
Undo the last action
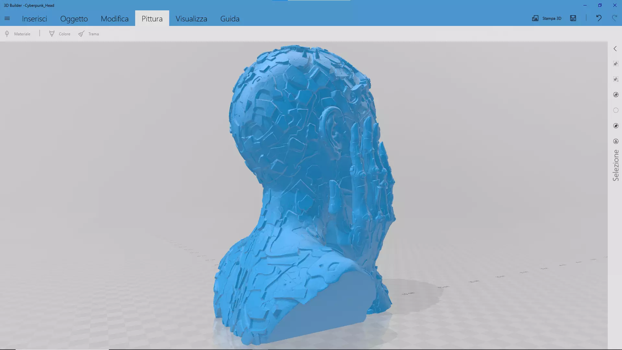(x=599, y=18)
